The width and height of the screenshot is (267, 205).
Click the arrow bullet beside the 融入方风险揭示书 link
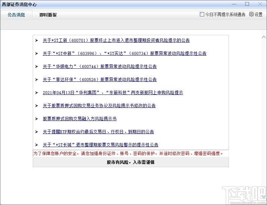36,119
